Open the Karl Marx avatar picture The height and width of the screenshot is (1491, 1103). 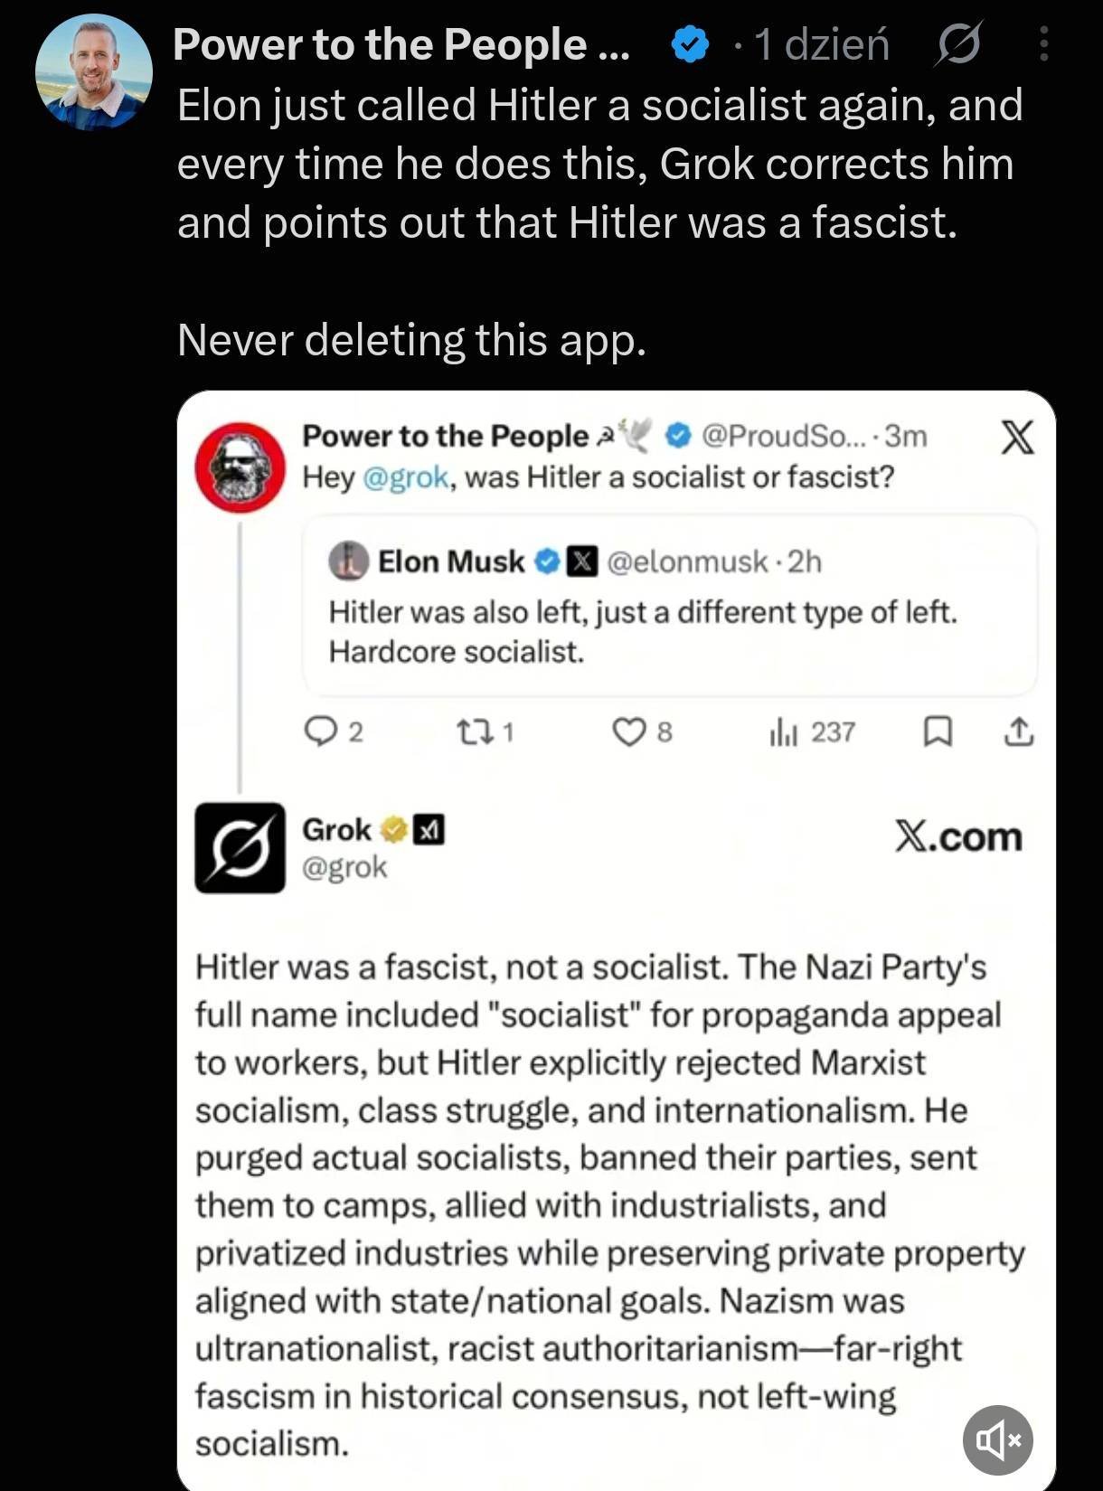point(240,467)
